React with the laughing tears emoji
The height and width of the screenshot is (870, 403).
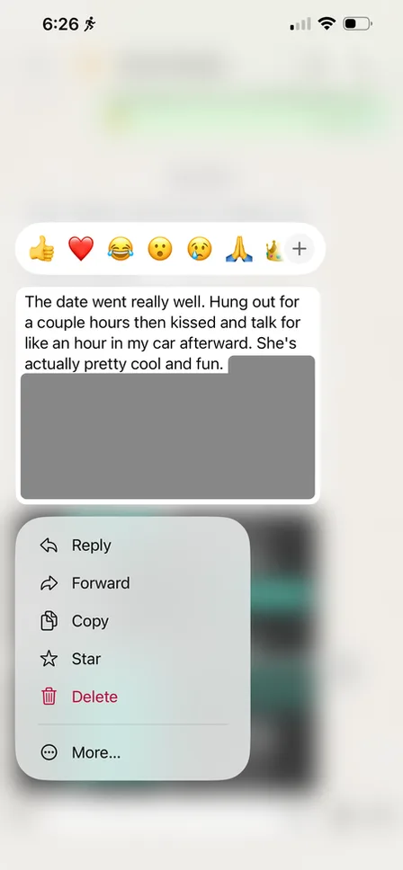click(x=121, y=249)
